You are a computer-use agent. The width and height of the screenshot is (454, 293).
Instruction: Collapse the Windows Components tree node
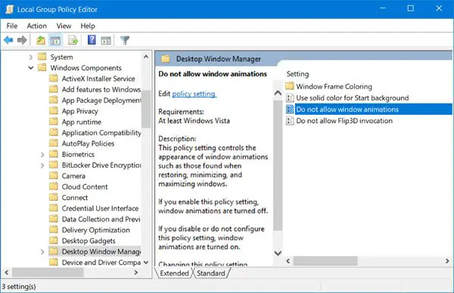pyautogui.click(x=31, y=68)
